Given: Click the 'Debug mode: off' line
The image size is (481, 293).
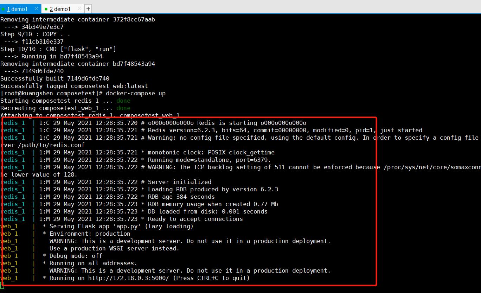Looking at the screenshot, I should coord(51,256).
